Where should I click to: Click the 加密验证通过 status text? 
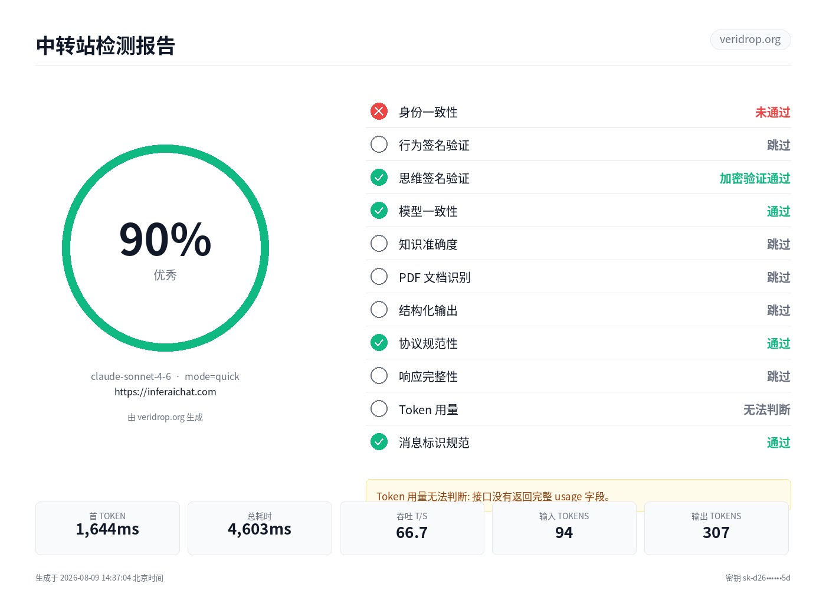[755, 178]
